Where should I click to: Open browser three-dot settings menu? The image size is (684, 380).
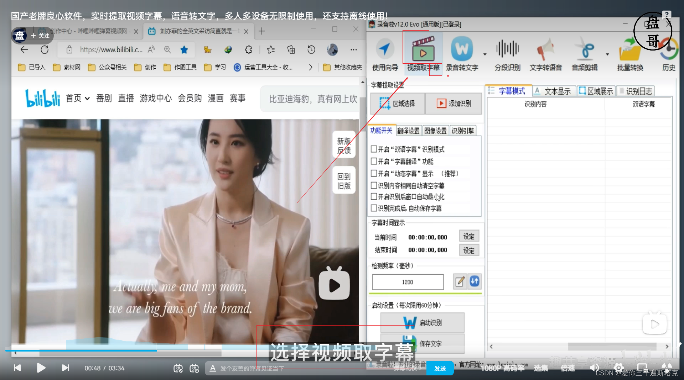point(353,49)
